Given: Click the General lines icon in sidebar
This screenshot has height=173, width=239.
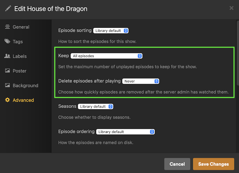Looking at the screenshot, I should [x=7, y=27].
